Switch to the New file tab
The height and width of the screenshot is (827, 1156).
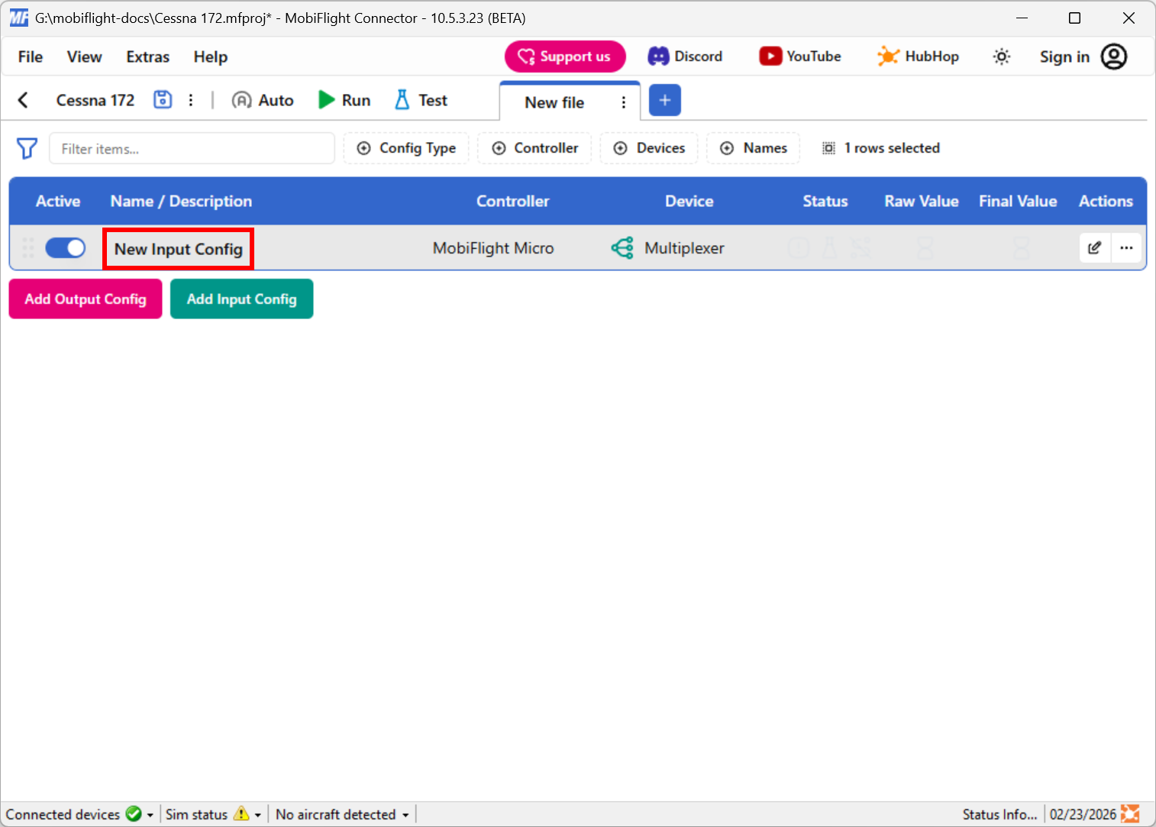[x=554, y=102]
